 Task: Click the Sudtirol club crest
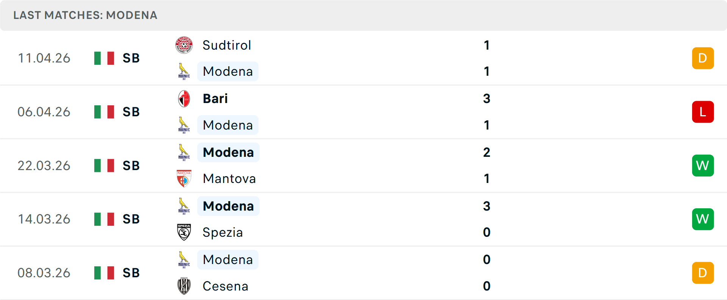click(x=184, y=44)
